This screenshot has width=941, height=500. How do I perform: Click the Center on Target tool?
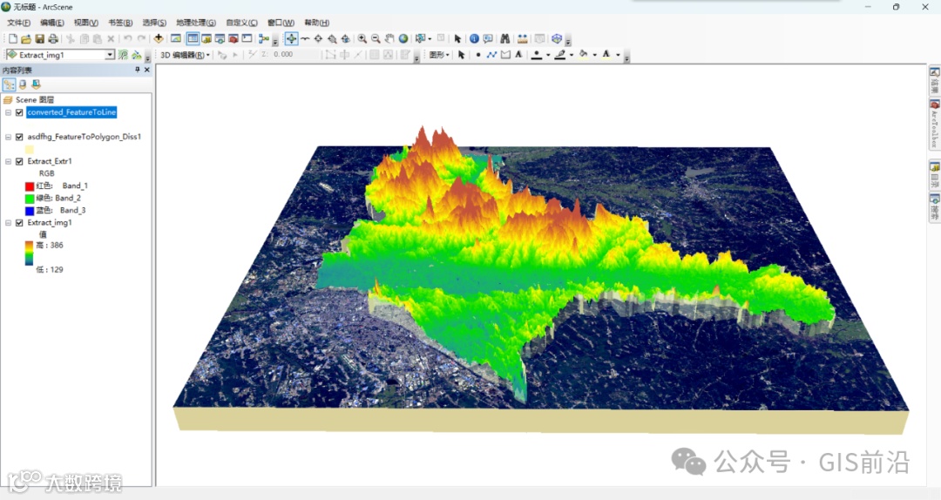[318, 38]
